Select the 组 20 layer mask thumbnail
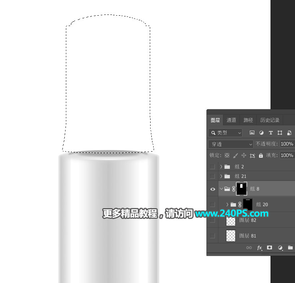 click(247, 204)
